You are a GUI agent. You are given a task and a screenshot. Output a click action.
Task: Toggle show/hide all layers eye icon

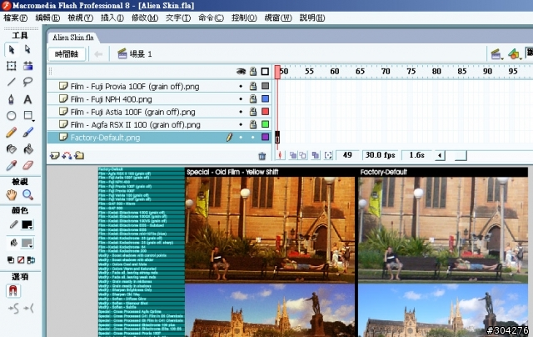[241, 72]
